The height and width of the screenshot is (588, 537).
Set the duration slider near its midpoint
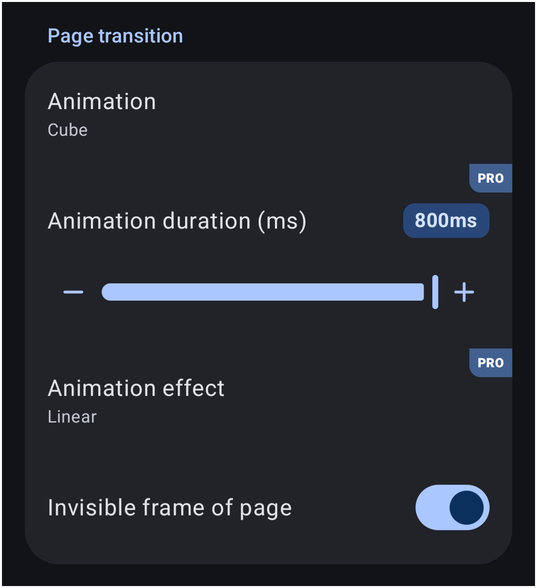click(x=268, y=292)
